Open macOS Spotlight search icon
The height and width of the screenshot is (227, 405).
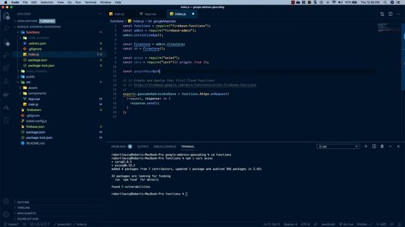385,3
